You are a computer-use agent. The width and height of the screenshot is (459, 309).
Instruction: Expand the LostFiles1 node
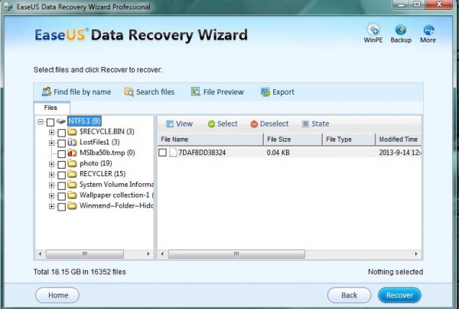click(x=51, y=143)
